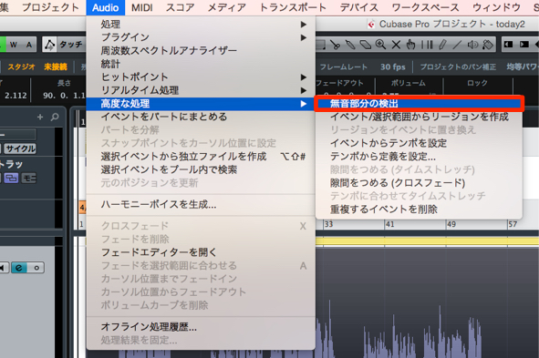The width and height of the screenshot is (539, 358).
Task: Click the 未接続 status label
Action: [56, 66]
